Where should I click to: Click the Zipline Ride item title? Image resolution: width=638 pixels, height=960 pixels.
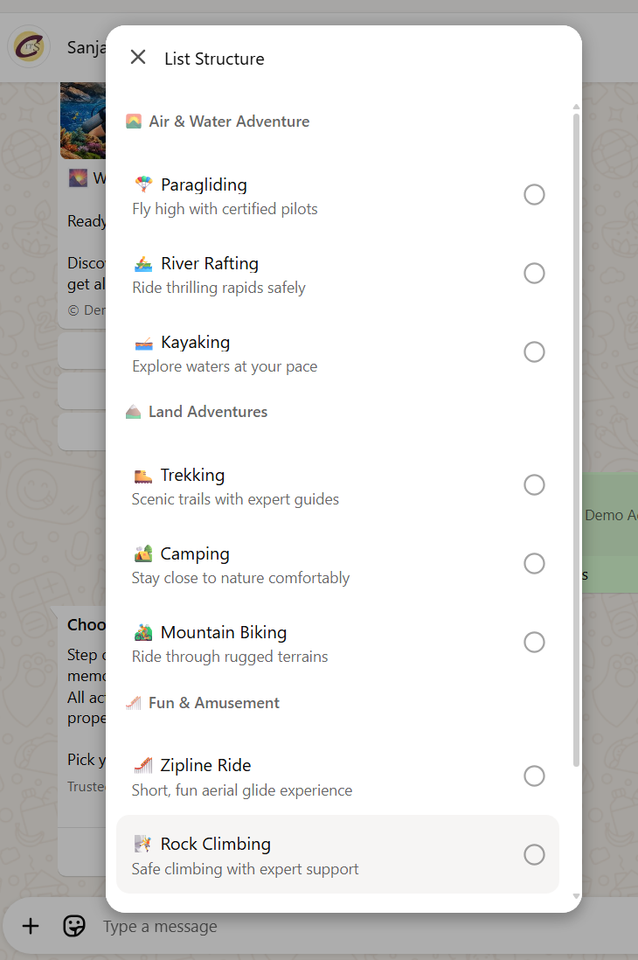tap(205, 765)
